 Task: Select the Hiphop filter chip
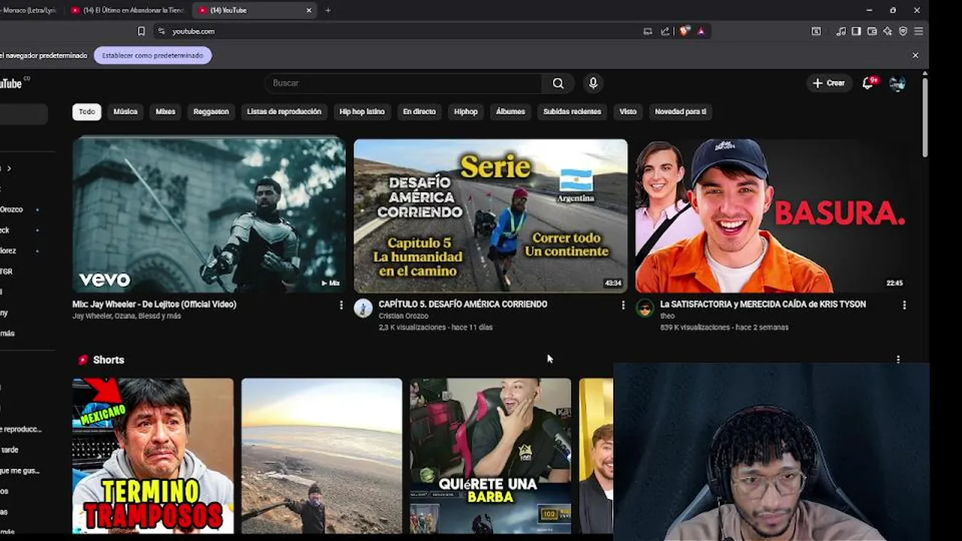click(466, 111)
